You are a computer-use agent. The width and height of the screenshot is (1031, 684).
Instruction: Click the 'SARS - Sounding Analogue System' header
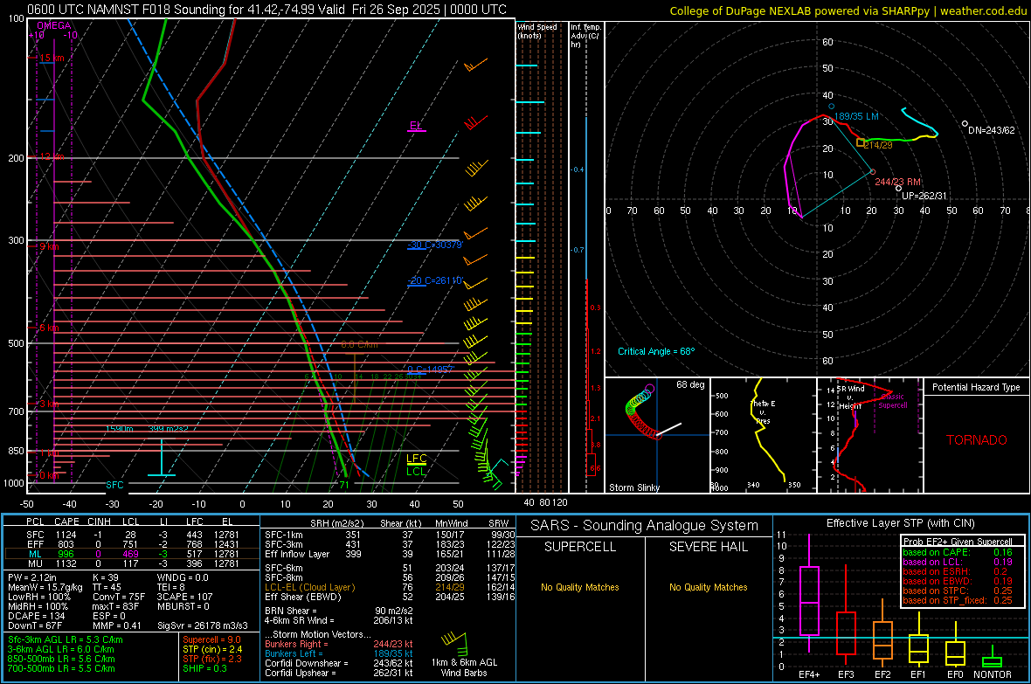tap(644, 526)
